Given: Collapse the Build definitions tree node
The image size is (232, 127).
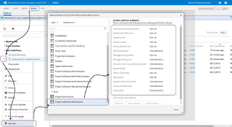Looking at the screenshot, I should point(4,50).
